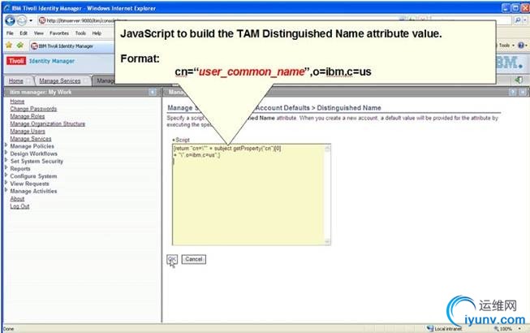Open the Manage Users link
Viewport: 530px width, 333px height.
tap(28, 132)
